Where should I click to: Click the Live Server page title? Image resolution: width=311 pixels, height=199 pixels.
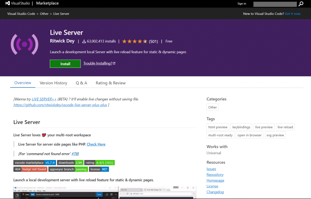pyautogui.click(x=67, y=32)
